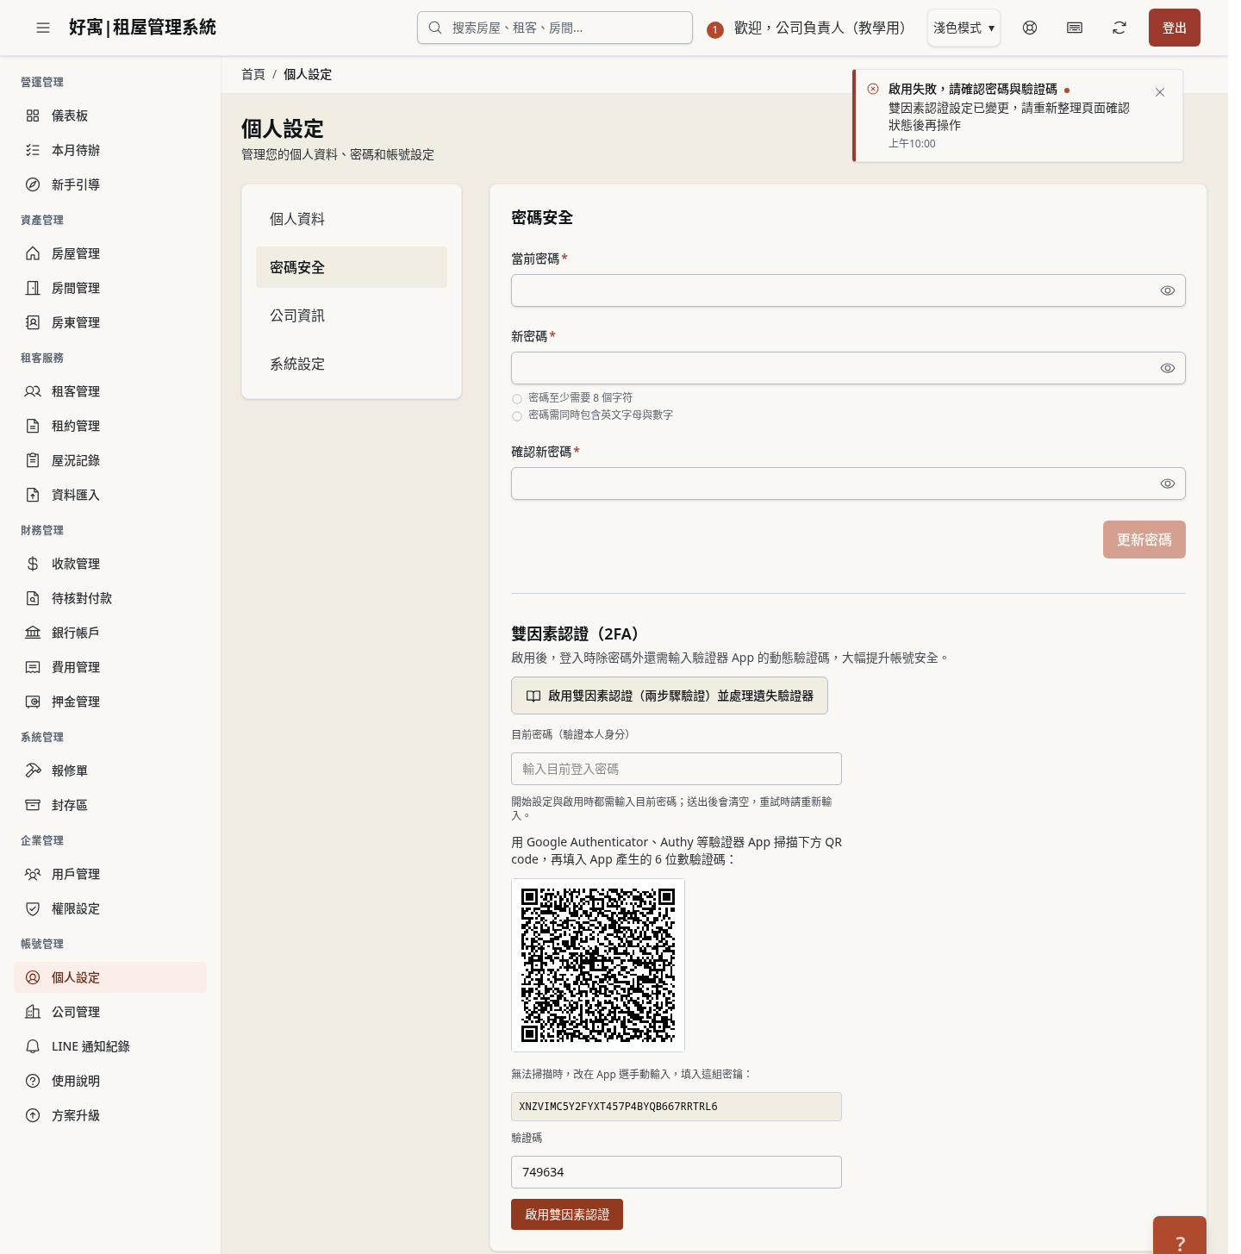The height and width of the screenshot is (1254, 1241).
Task: Open 新手引導 guide in sidebar
Action: [110, 184]
